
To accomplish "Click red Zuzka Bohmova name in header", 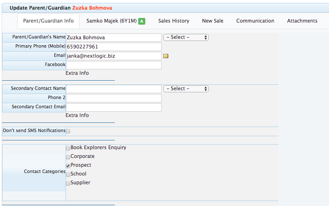I will pos(92,8).
